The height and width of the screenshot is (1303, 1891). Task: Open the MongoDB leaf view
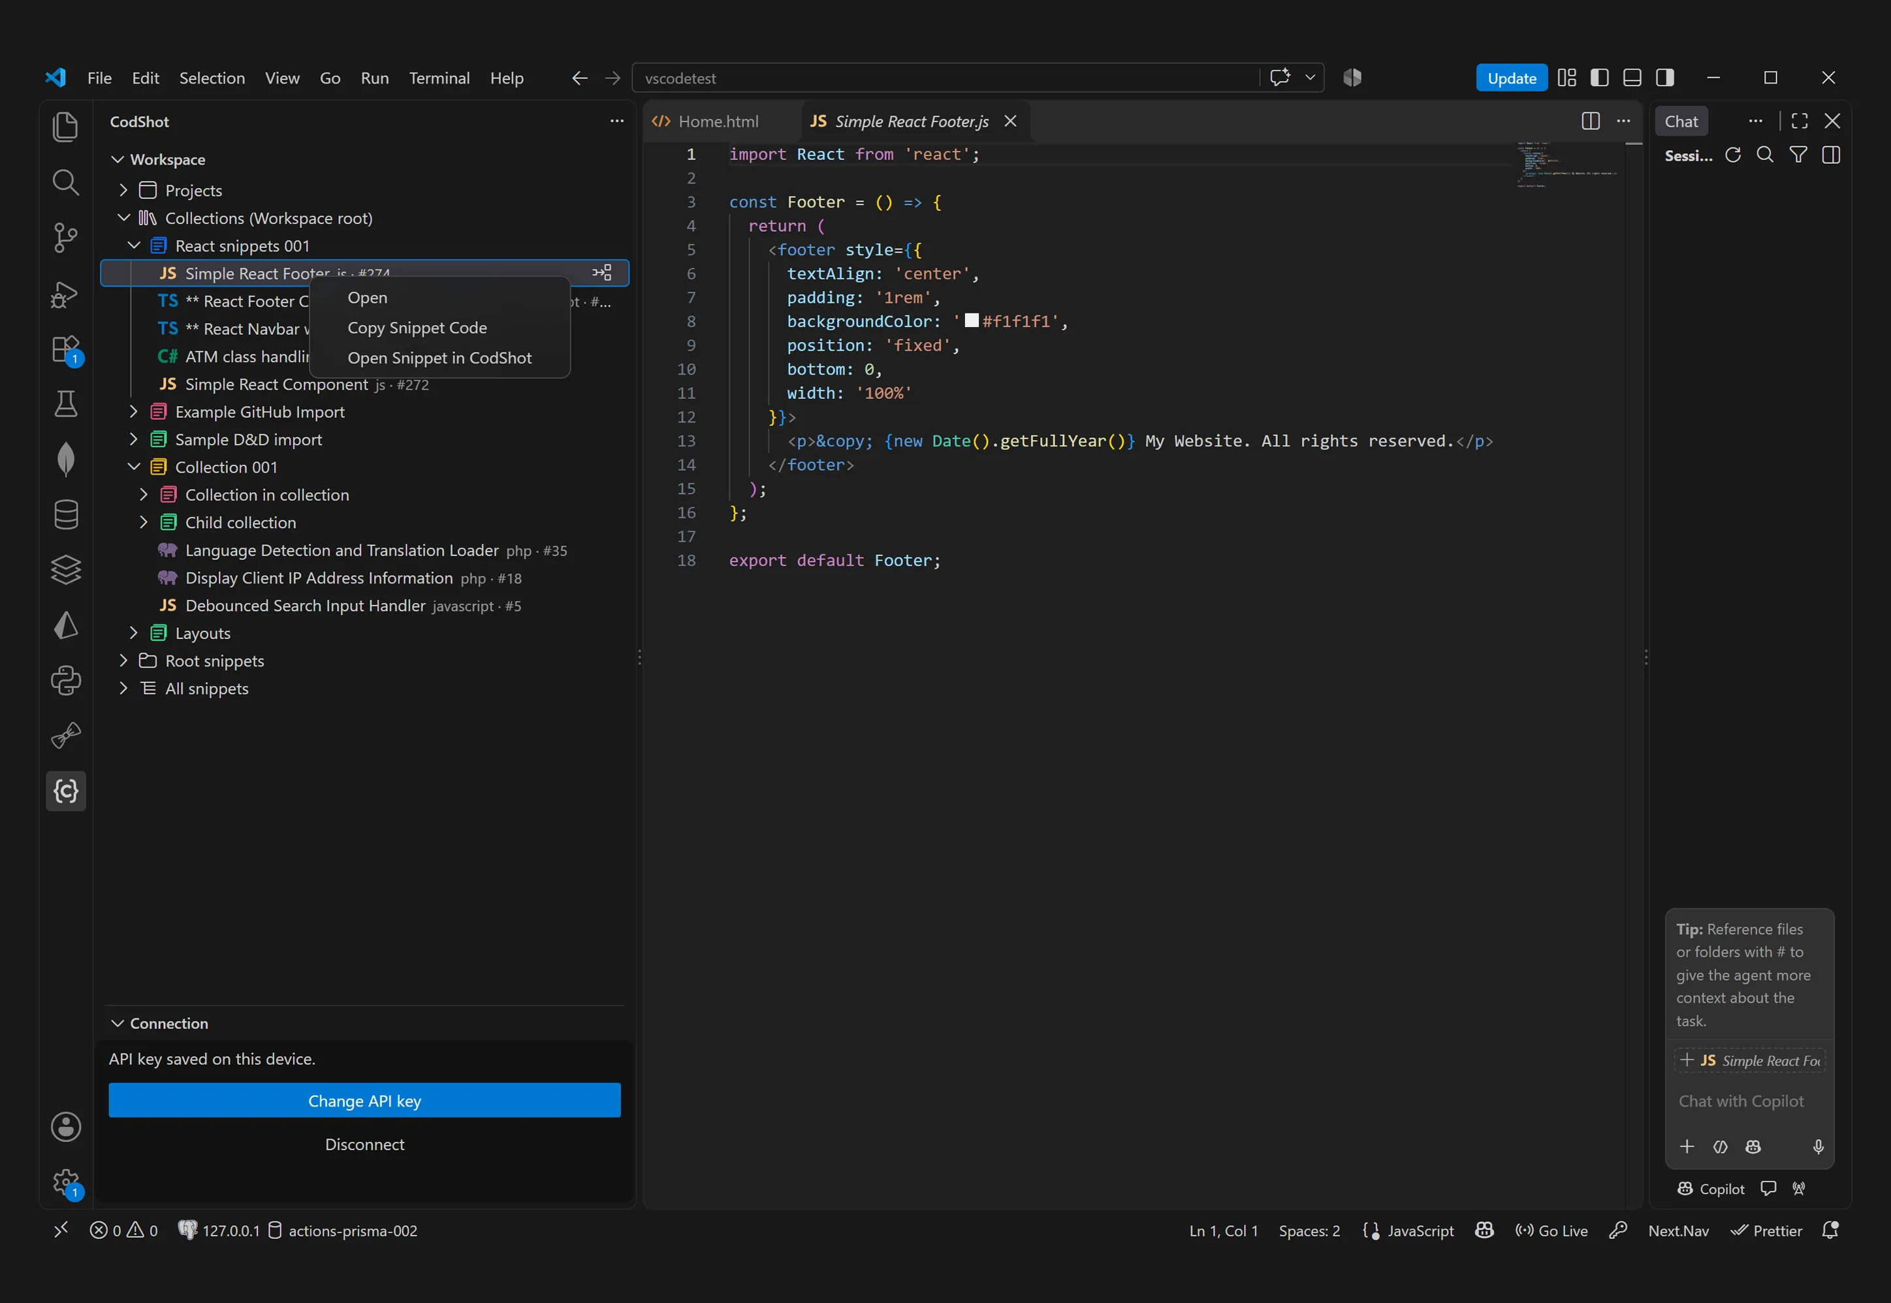(65, 459)
